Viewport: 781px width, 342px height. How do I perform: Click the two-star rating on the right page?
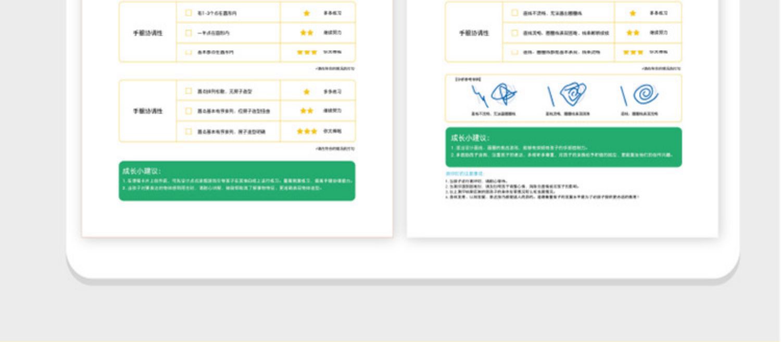pyautogui.click(x=633, y=33)
